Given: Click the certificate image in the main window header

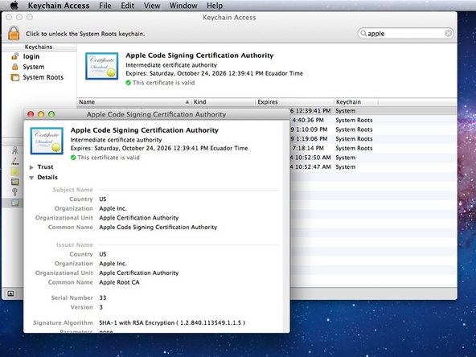Looking at the screenshot, I should pyautogui.click(x=101, y=66).
